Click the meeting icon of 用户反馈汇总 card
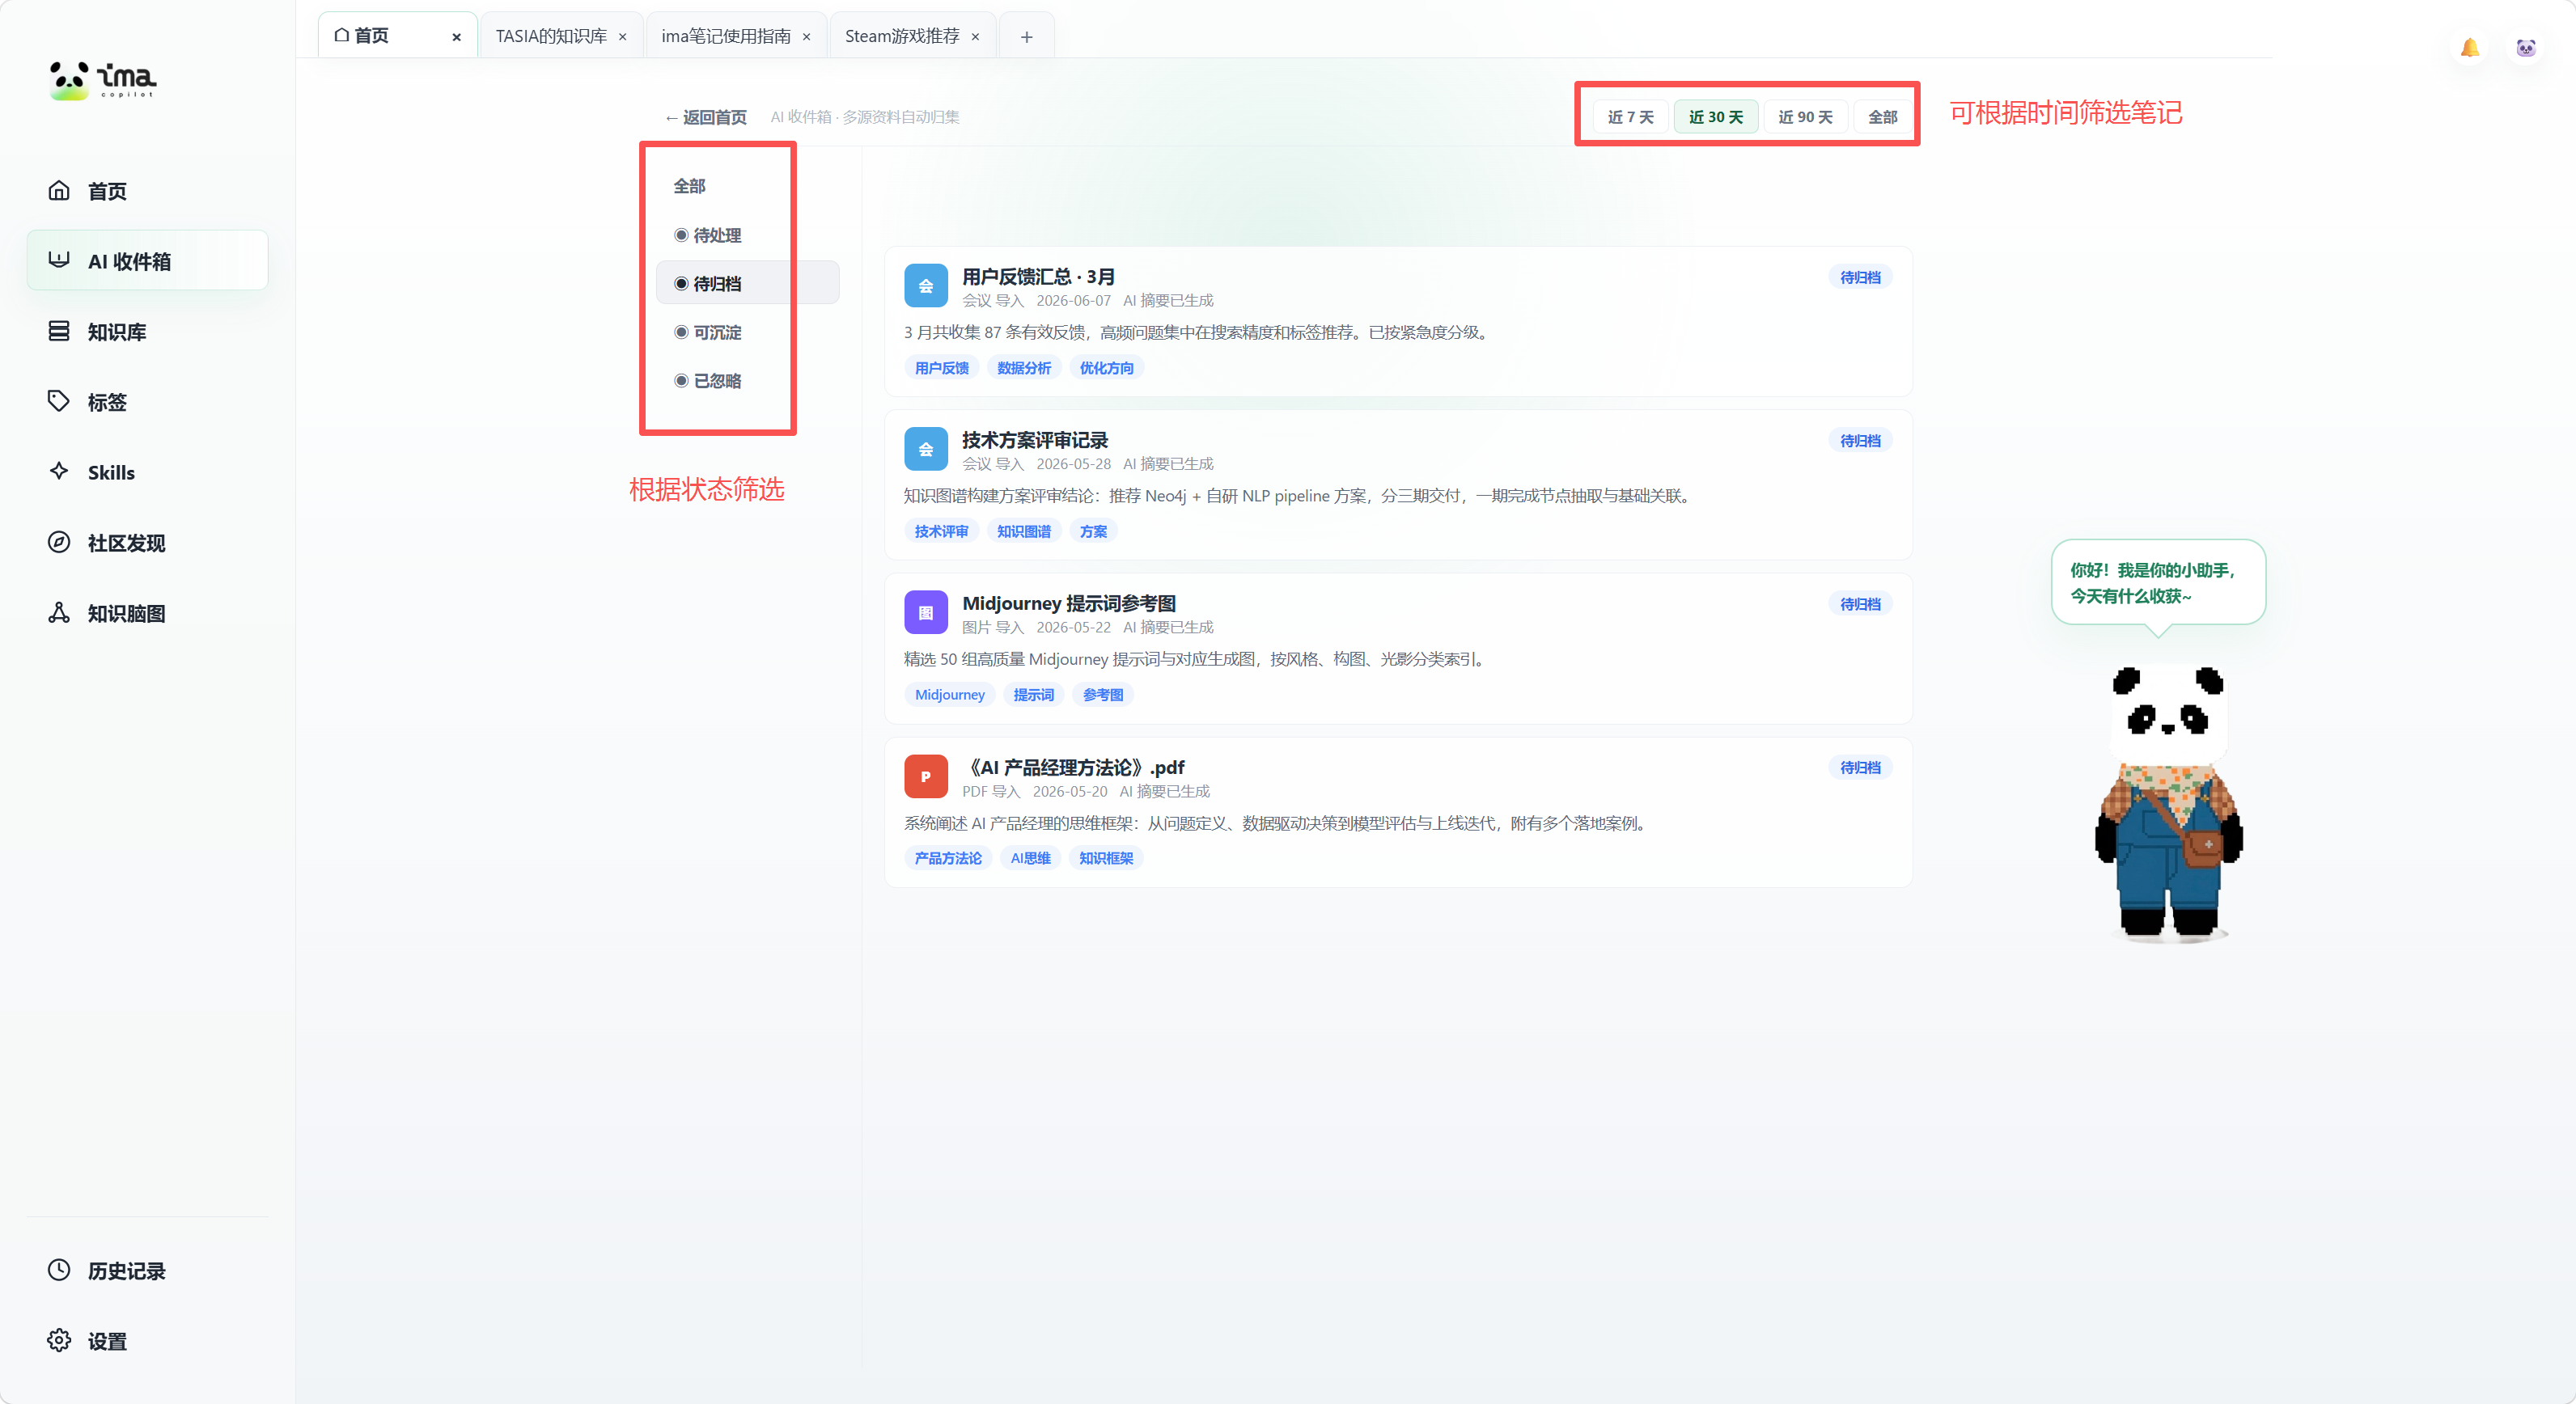2576x1404 pixels. tap(926, 285)
